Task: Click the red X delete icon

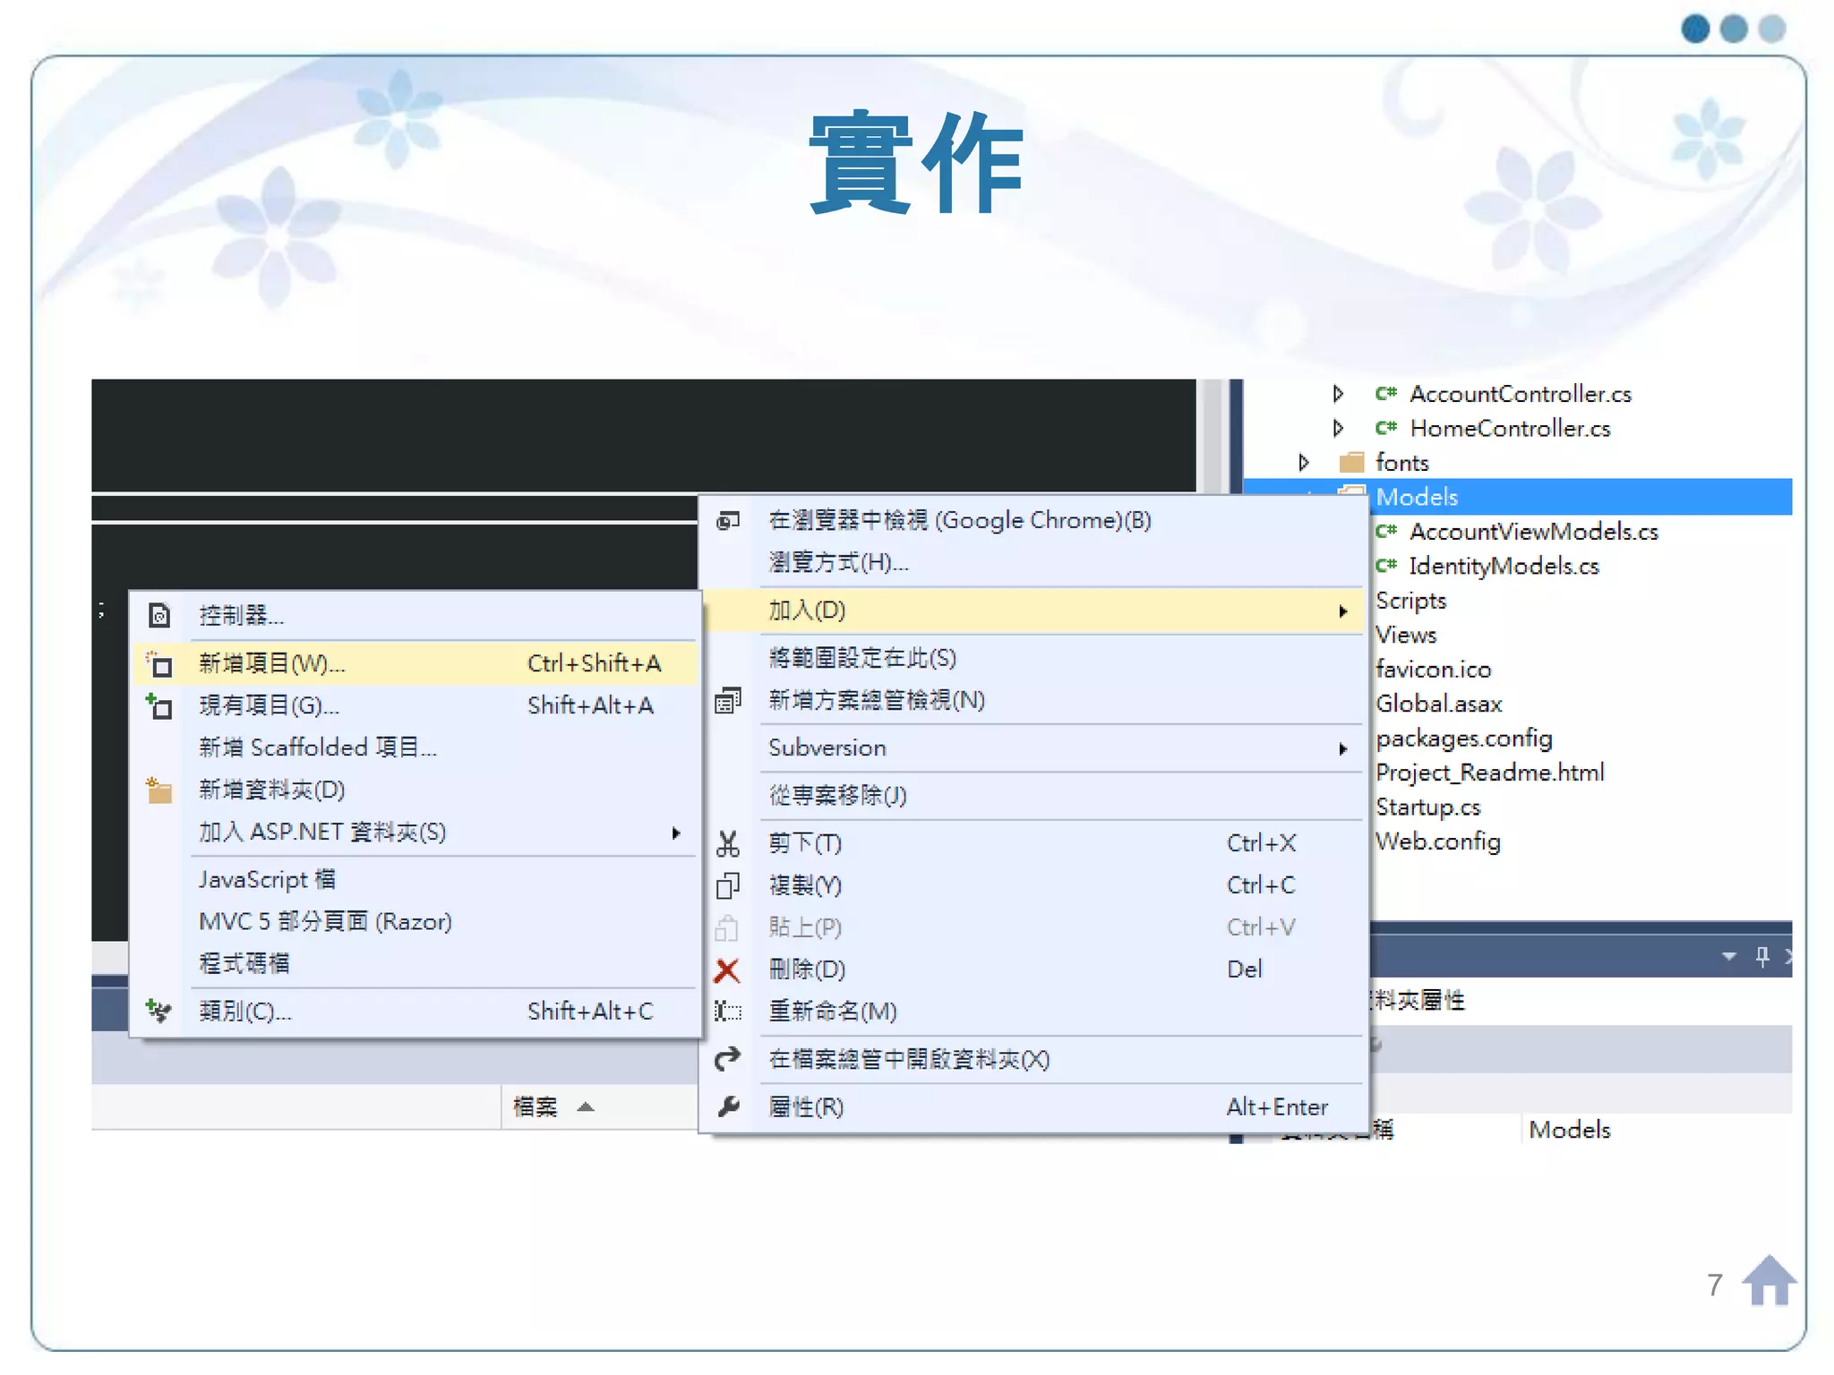Action: click(727, 970)
